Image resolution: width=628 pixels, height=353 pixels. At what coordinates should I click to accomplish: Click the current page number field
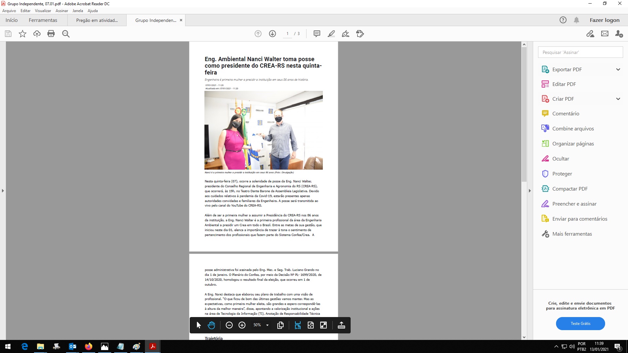[288, 34]
